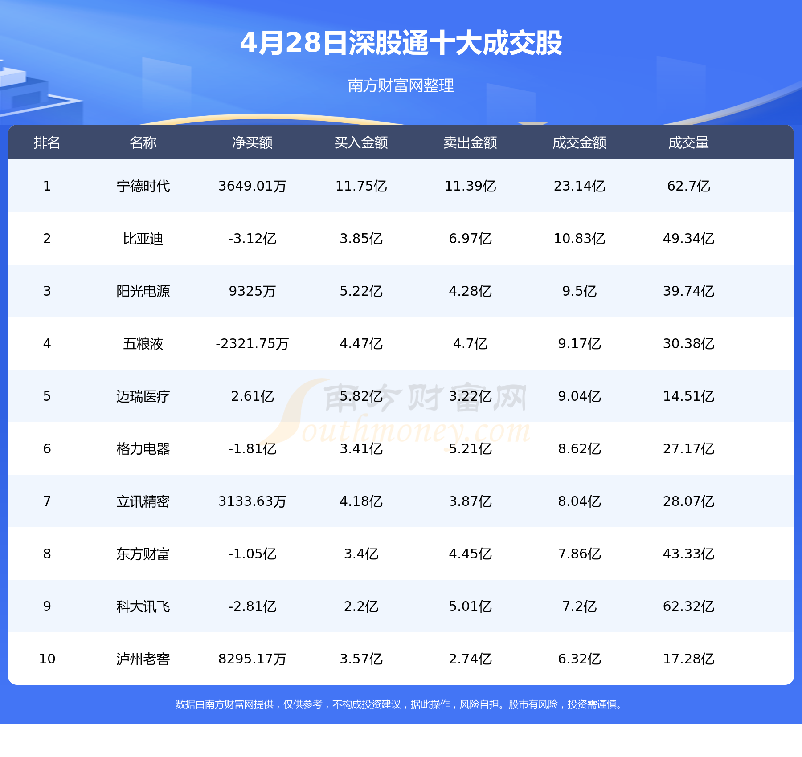Click buy amount 5.22亿
The height and width of the screenshot is (757, 802).
pos(361,291)
